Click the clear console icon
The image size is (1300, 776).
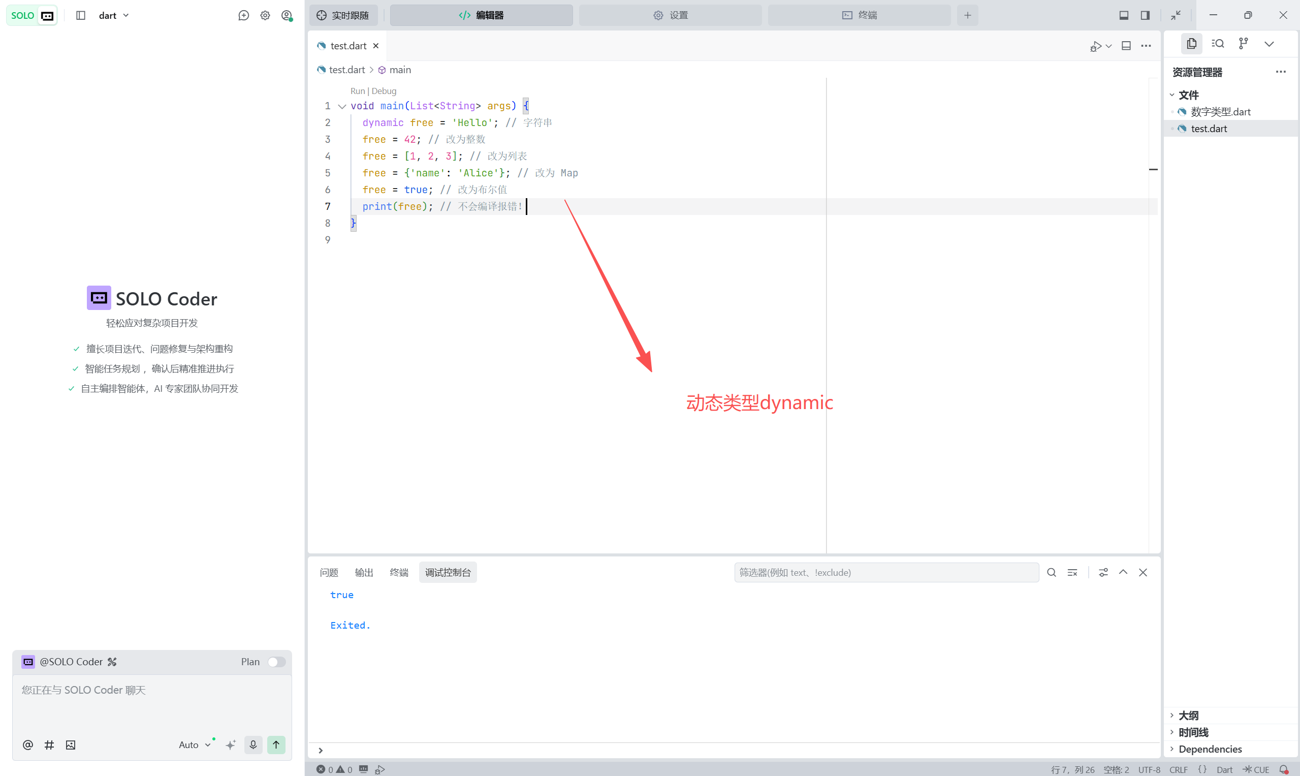(1072, 572)
